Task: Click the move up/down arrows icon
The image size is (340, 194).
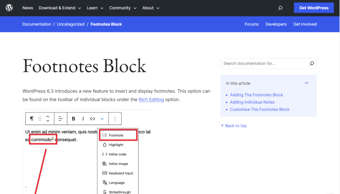Action: point(48,119)
